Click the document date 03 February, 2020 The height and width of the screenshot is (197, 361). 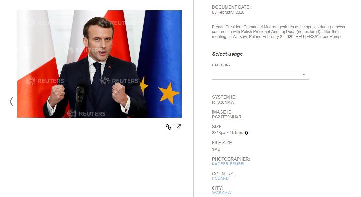point(228,12)
